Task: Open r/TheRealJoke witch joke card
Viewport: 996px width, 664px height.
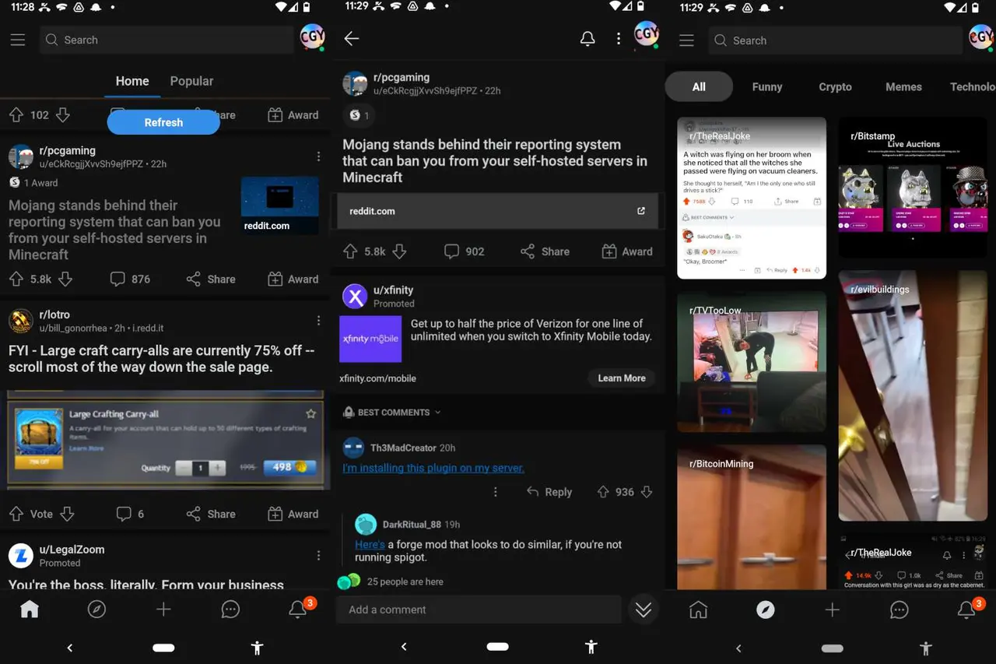Action: (x=752, y=198)
